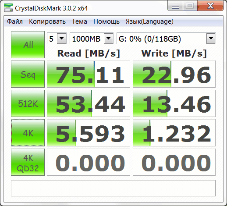Image resolution: width=227 pixels, height=206 pixels.
Task: Click the Seq write result 22.96
Action: [x=174, y=74]
